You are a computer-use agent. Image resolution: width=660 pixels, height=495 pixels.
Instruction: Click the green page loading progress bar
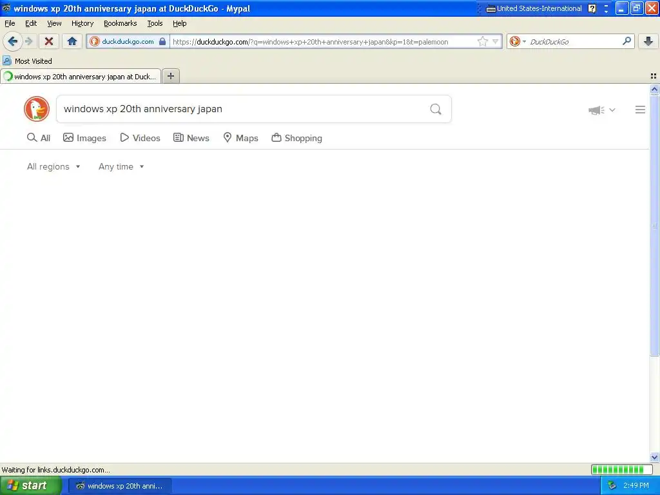(x=621, y=469)
